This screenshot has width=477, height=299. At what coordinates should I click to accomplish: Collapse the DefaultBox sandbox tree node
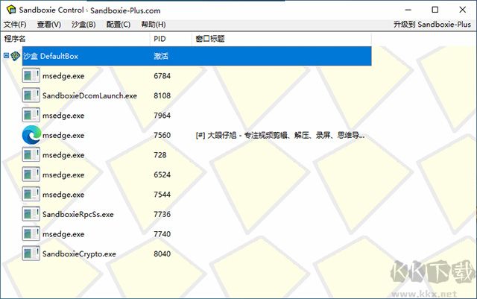(x=6, y=56)
